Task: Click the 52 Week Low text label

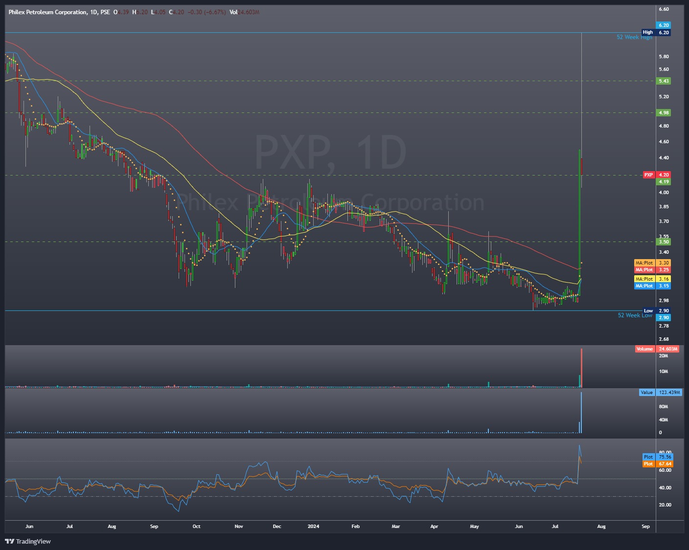Action: click(634, 315)
